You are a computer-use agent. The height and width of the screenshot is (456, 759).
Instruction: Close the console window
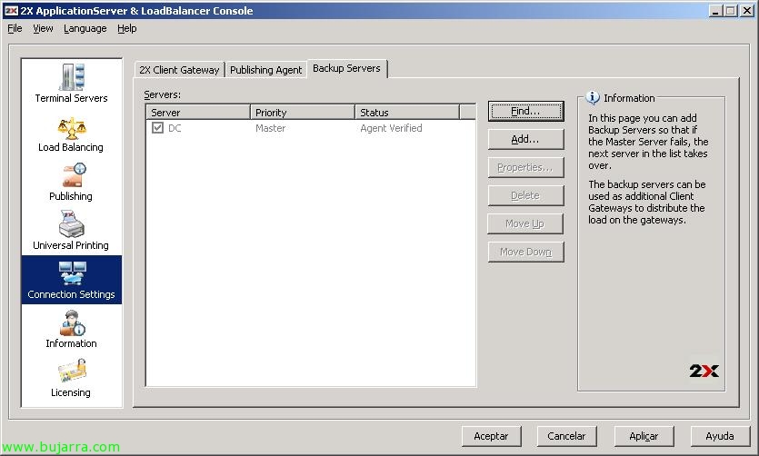(x=747, y=11)
